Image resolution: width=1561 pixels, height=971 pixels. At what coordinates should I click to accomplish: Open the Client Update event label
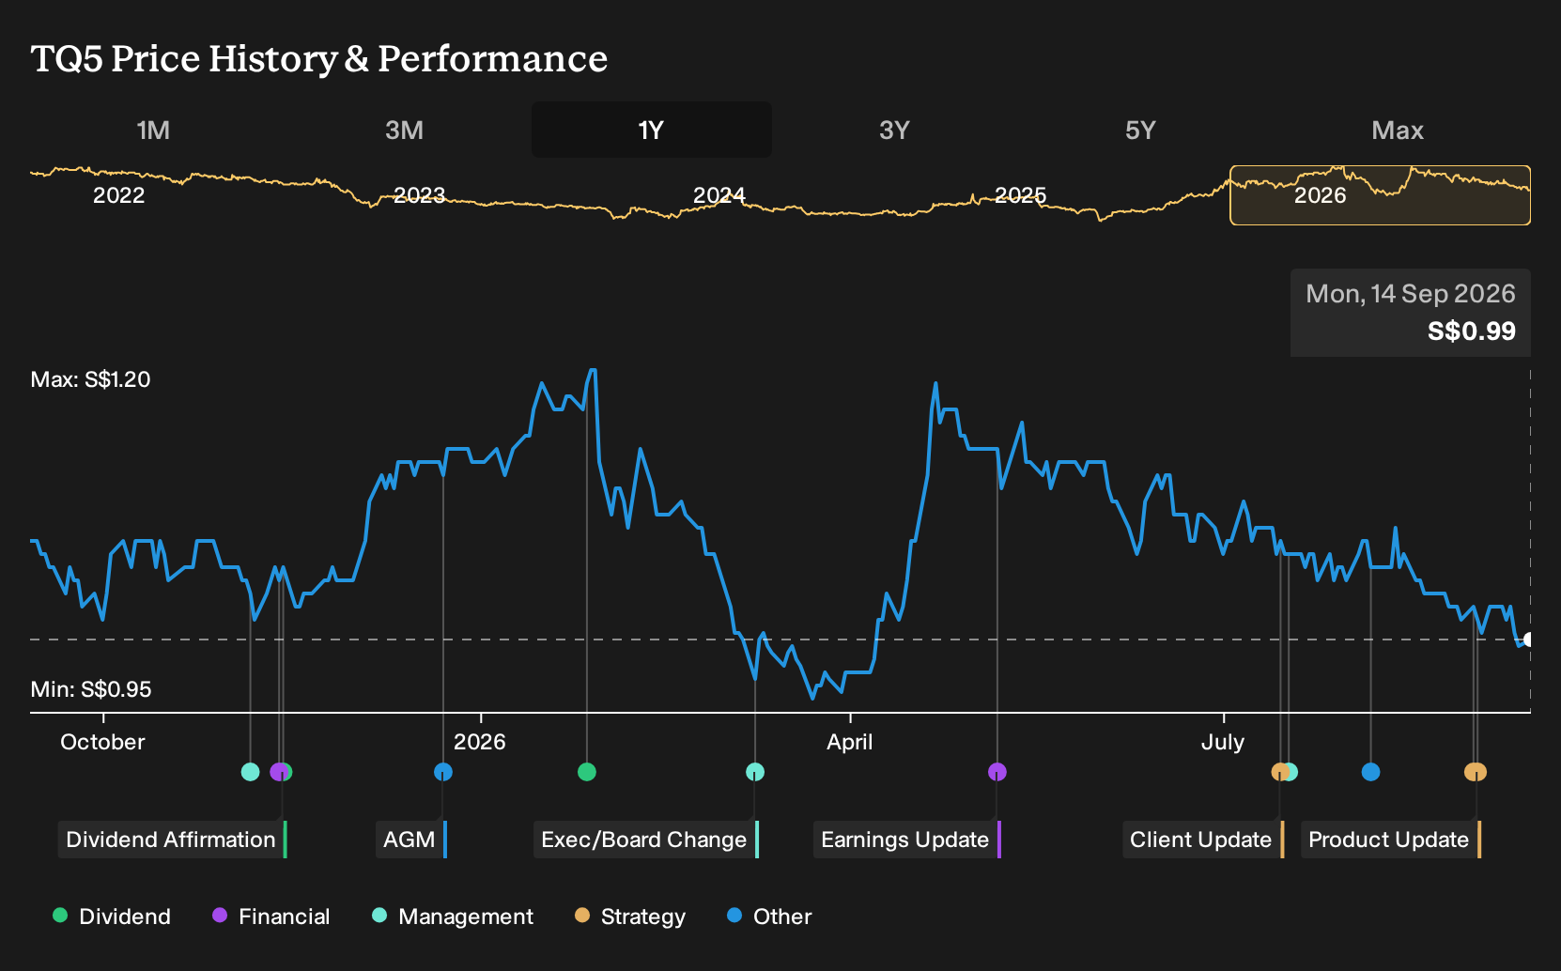tap(1203, 840)
